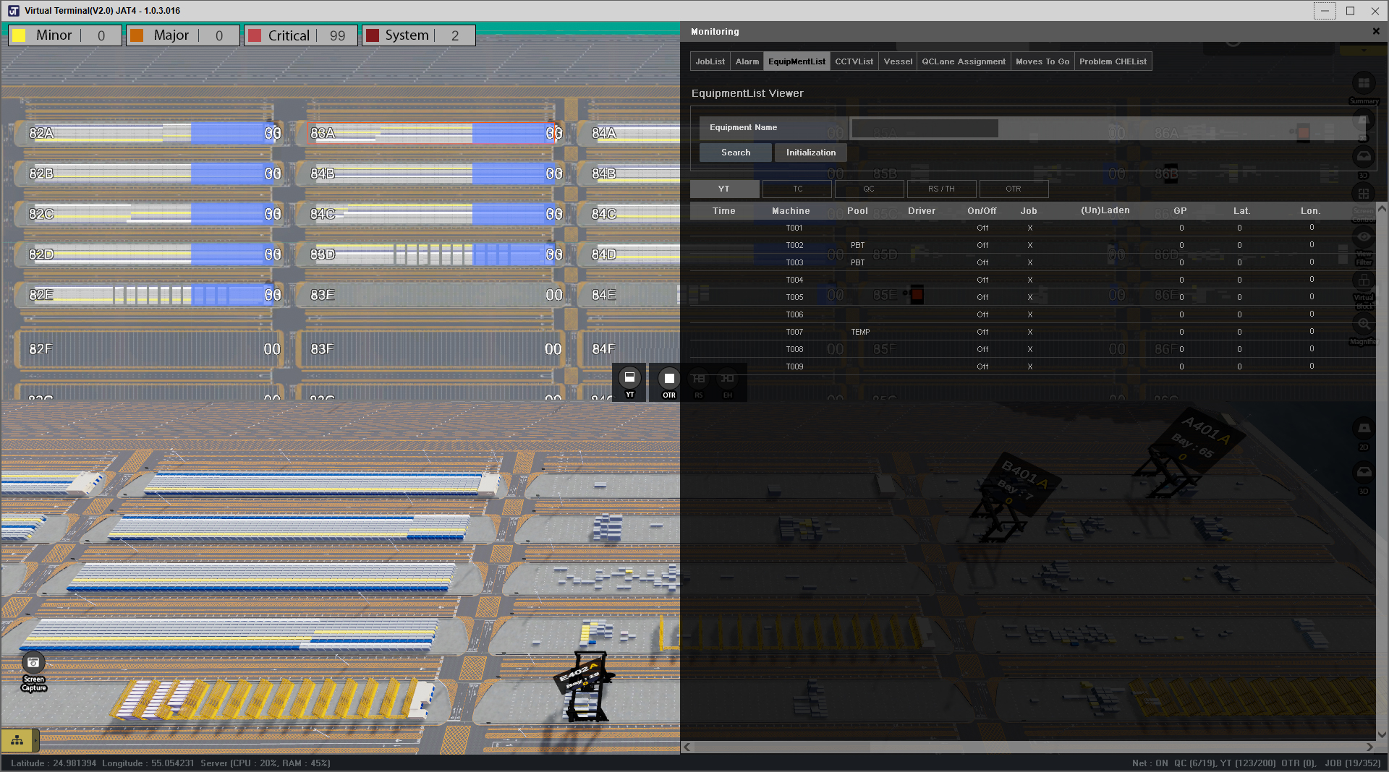Toggle the YT equipment display icon
The image size is (1389, 772).
point(629,378)
